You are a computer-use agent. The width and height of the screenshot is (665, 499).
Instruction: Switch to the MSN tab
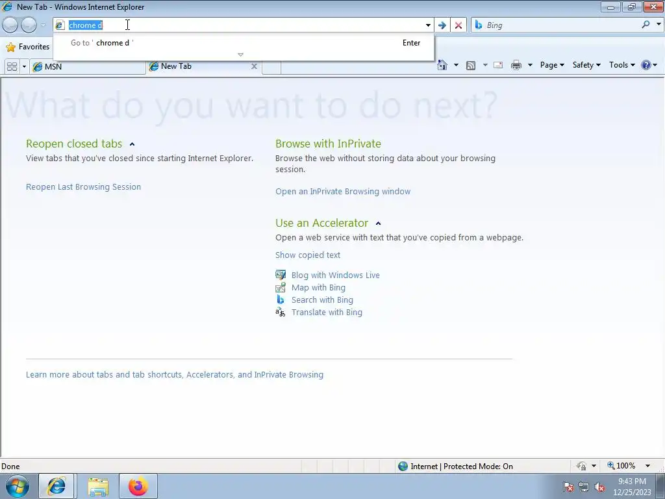(x=88, y=67)
